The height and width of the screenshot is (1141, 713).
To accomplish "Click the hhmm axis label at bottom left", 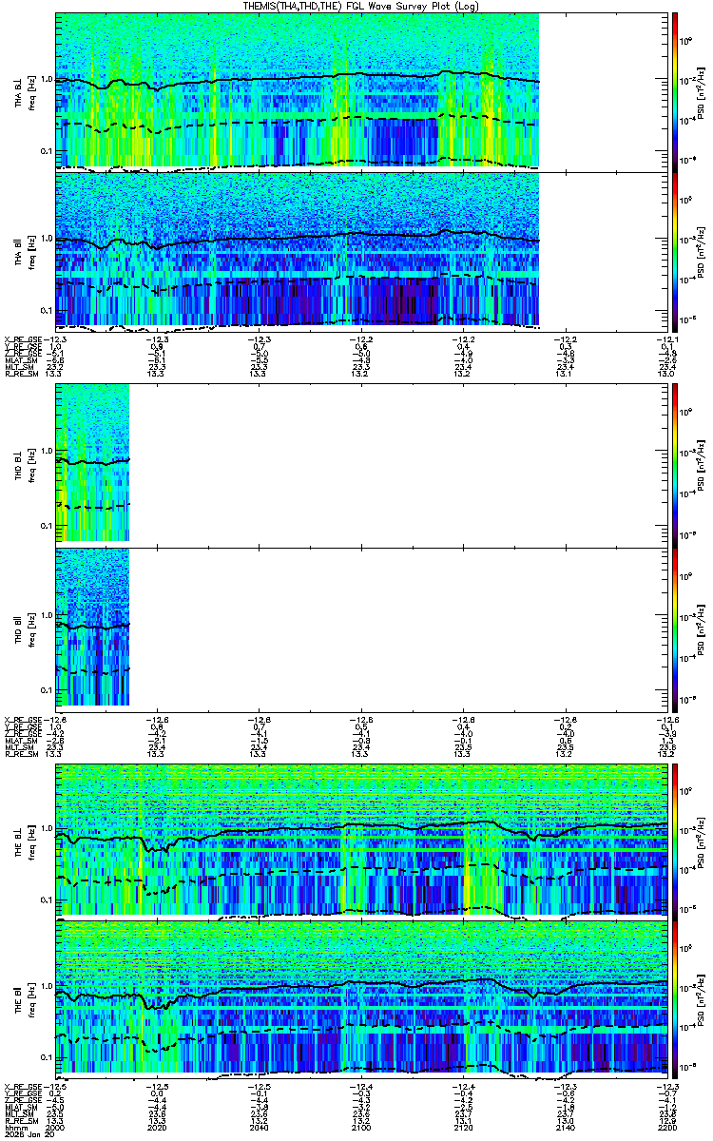I will pos(14,1126).
